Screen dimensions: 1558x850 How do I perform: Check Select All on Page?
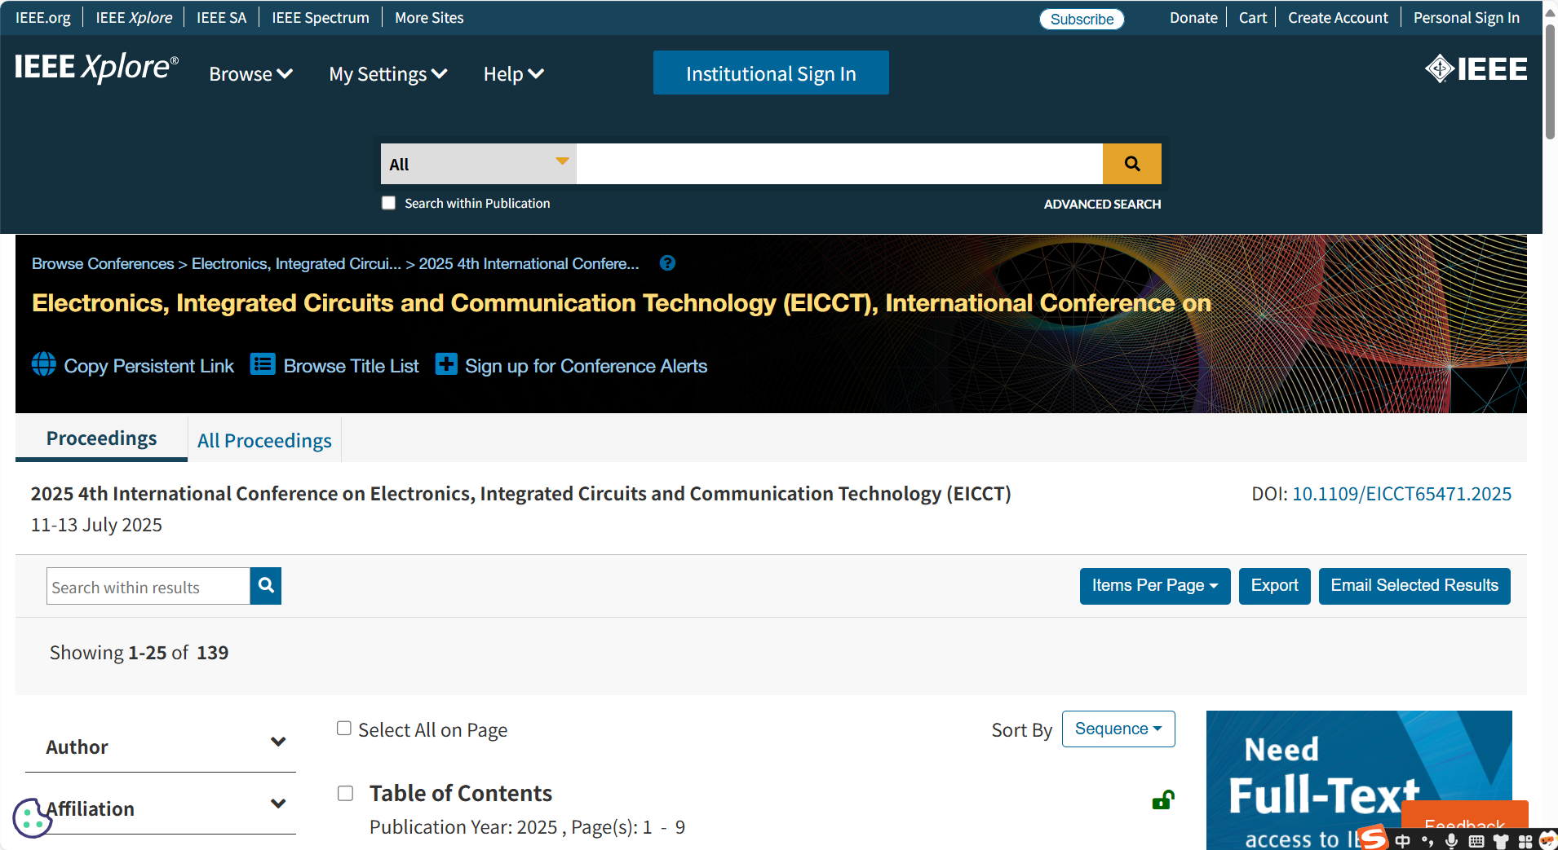(344, 729)
